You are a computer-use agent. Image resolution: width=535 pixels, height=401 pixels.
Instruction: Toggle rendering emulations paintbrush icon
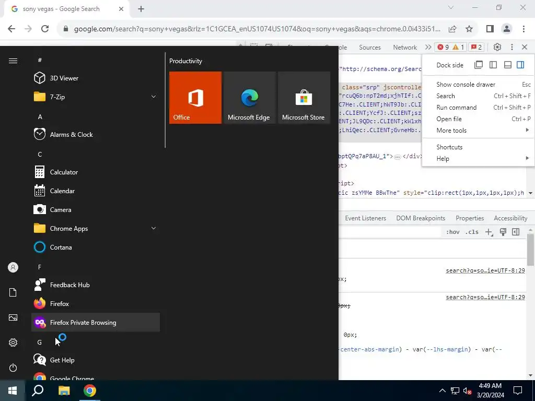[x=503, y=232]
